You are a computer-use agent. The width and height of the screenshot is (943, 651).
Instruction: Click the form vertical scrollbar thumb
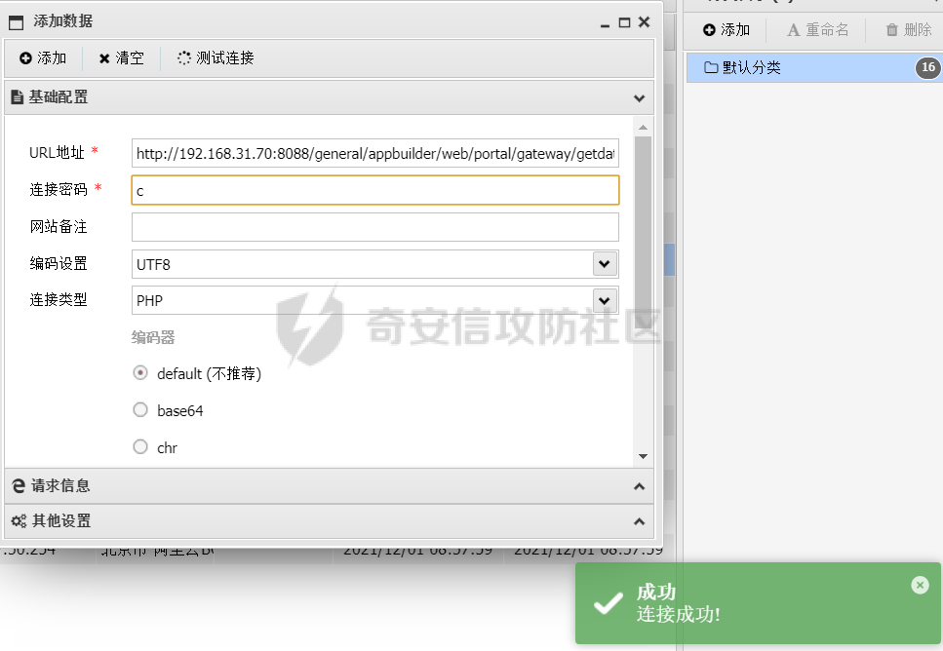click(643, 231)
